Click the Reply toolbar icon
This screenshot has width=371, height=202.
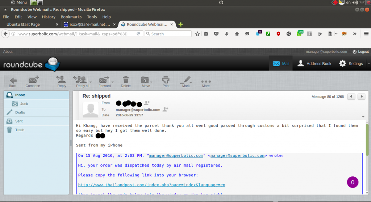pos(62,80)
